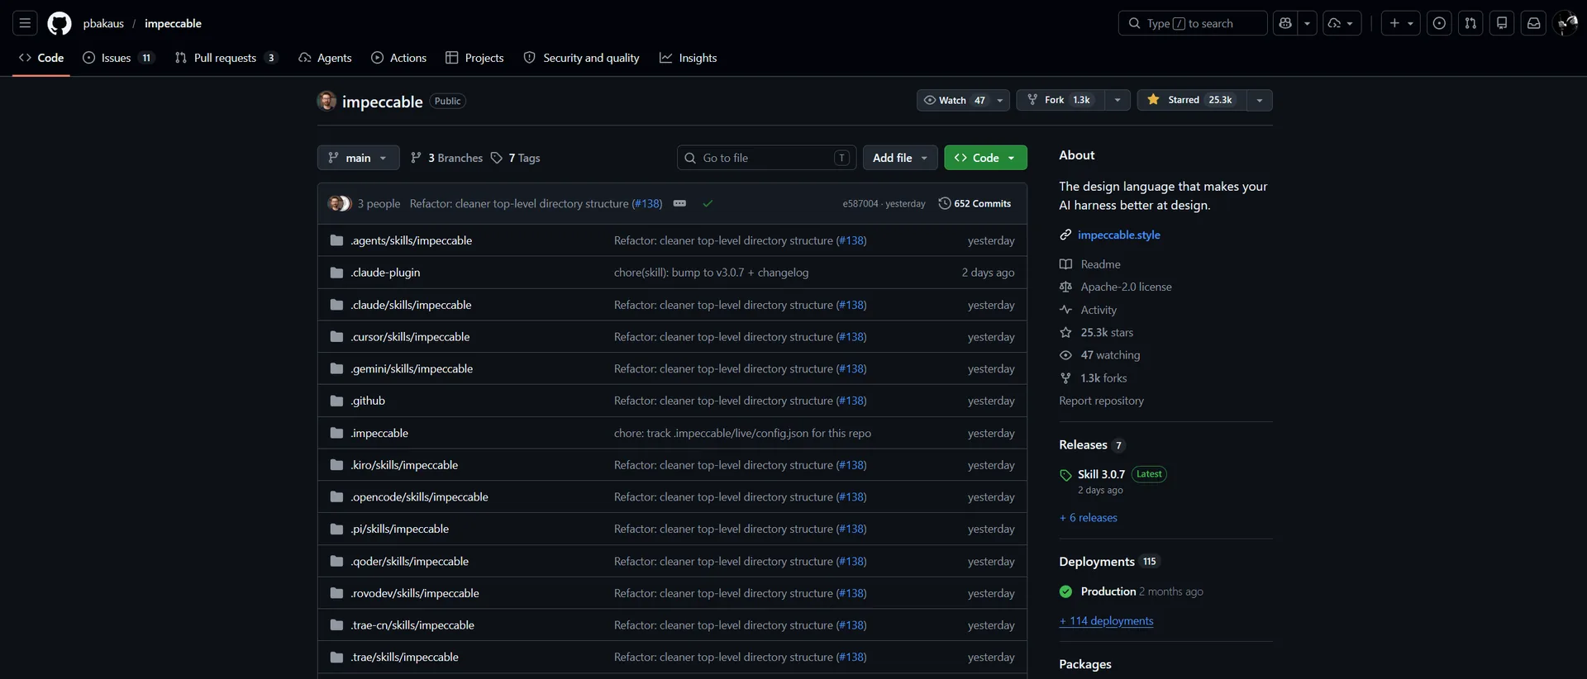Expand the star lists dropdown arrow
Image resolution: width=1587 pixels, height=679 pixels.
click(1260, 100)
